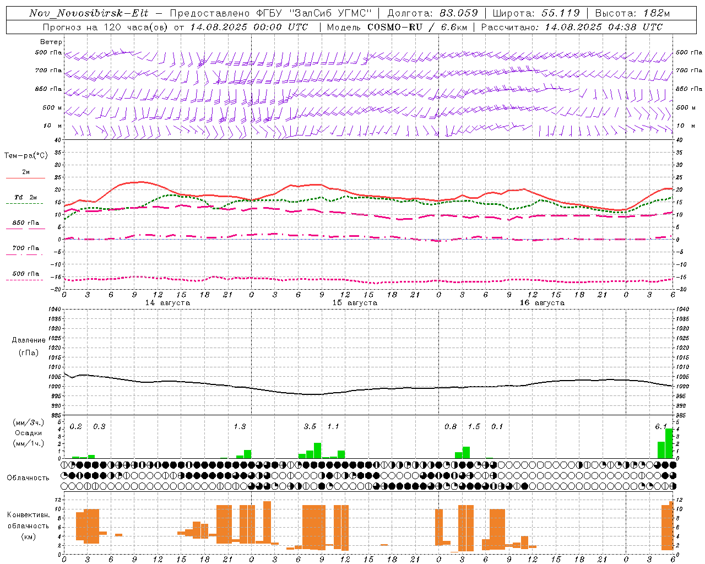The height and width of the screenshot is (564, 705).
Task: Click the 16 августа date label
Action: [x=542, y=303]
